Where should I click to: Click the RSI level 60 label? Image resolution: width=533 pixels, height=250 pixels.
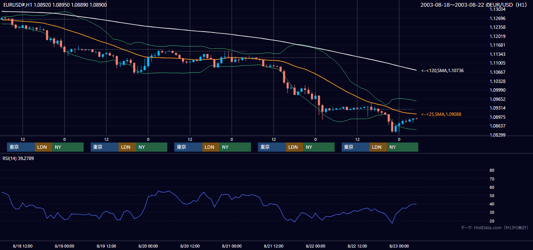coord(492,187)
